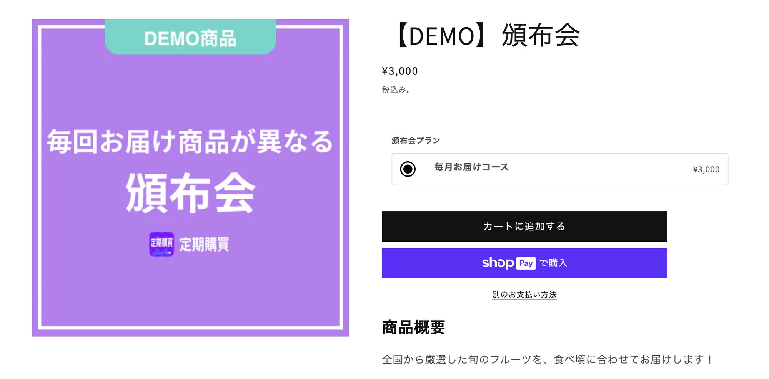Select the 毎月お届けコース radio button
This screenshot has height=379, width=769.
click(408, 169)
